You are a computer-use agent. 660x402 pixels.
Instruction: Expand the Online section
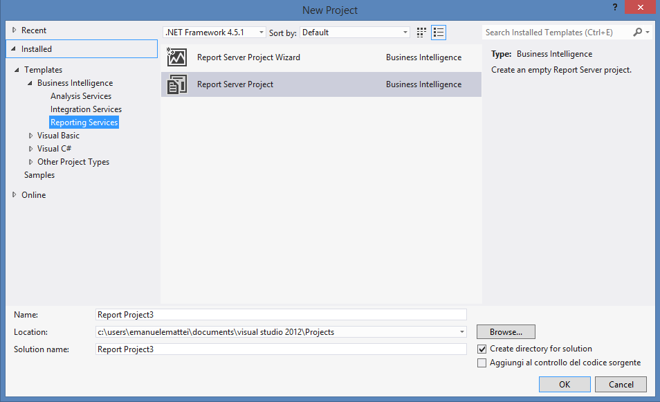click(15, 195)
